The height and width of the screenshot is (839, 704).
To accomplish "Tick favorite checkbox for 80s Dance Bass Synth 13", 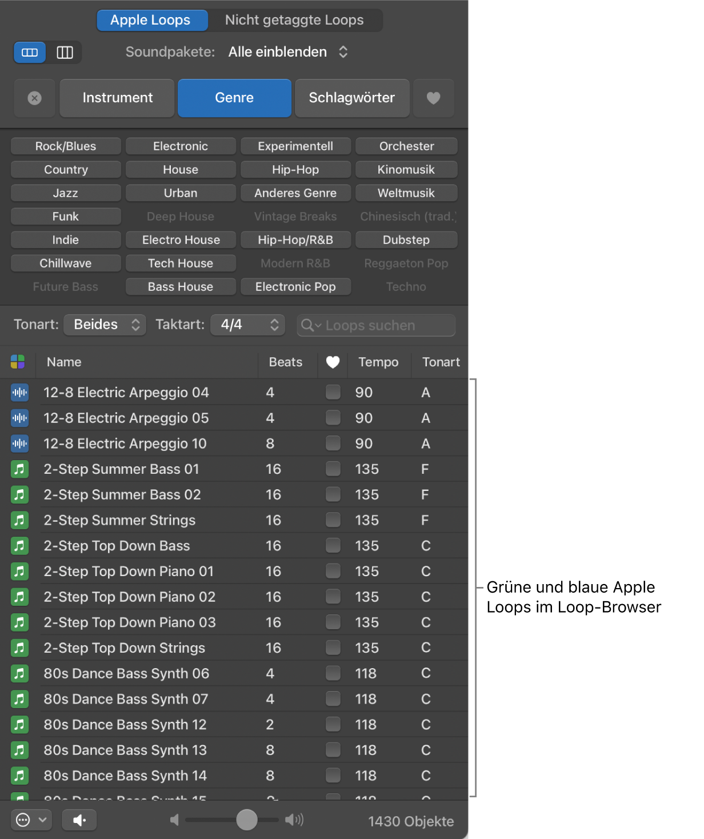I will (x=333, y=749).
